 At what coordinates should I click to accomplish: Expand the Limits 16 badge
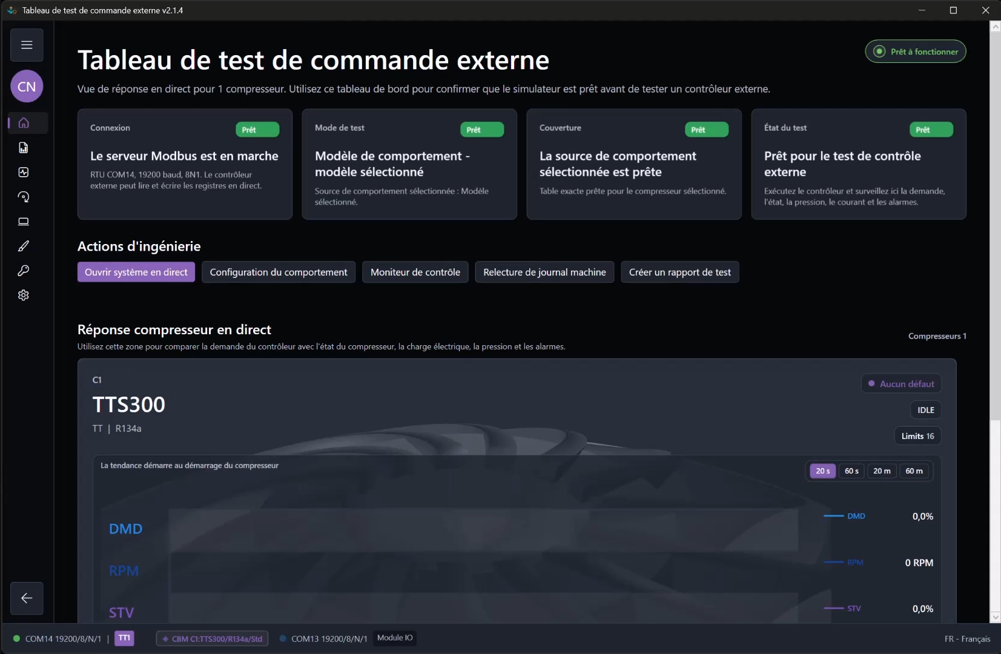tap(917, 436)
